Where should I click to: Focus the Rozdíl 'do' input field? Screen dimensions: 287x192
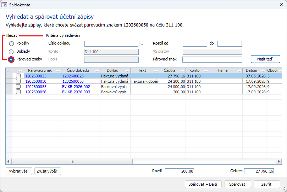230,43
